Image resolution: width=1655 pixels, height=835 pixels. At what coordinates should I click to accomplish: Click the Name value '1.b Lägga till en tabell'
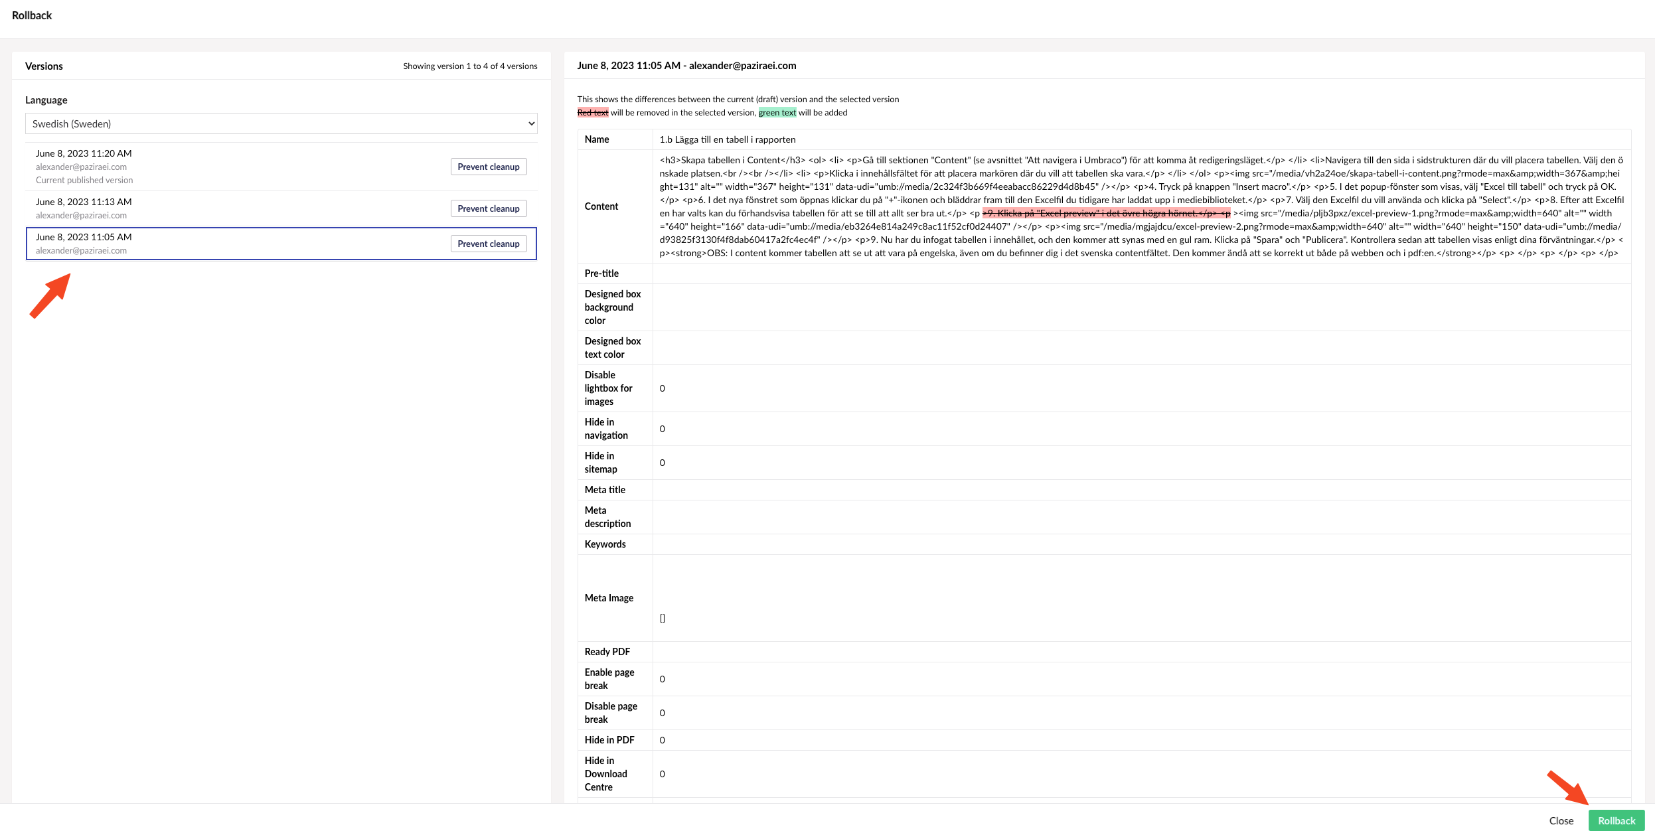coord(727,139)
